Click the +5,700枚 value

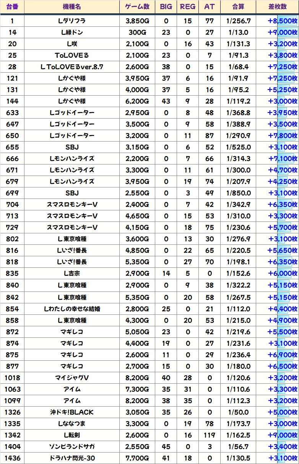pyautogui.click(x=283, y=228)
